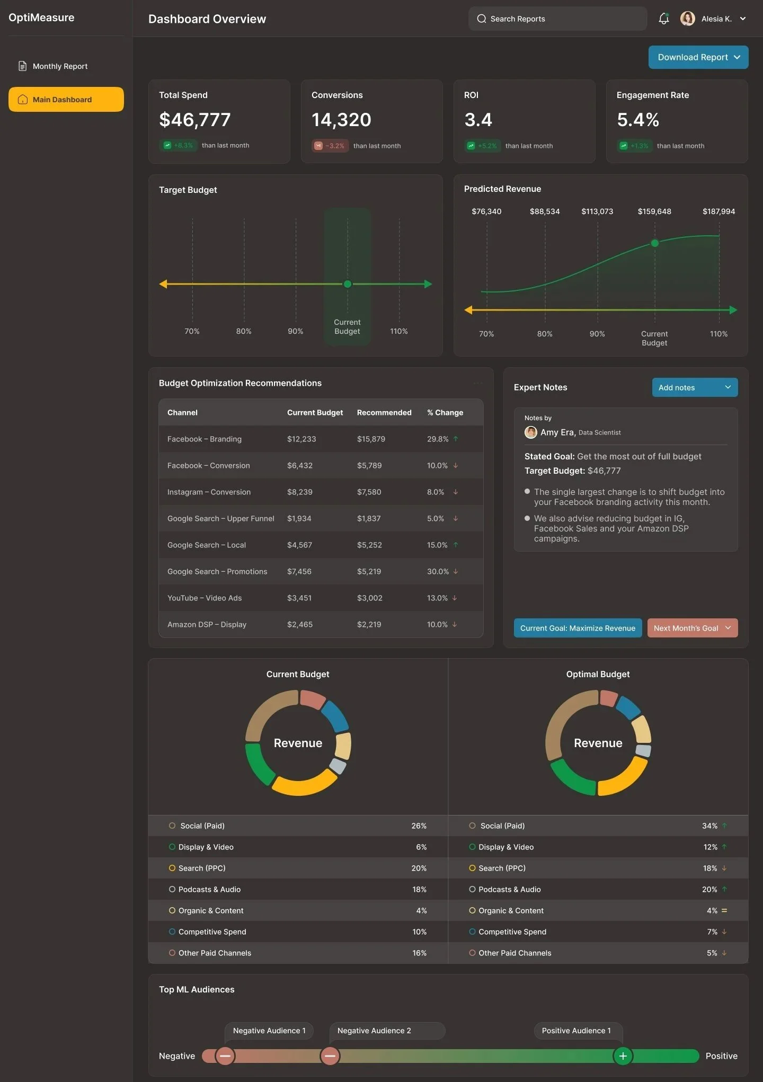
Task: Click Negative Audience 1 label
Action: tap(269, 1031)
